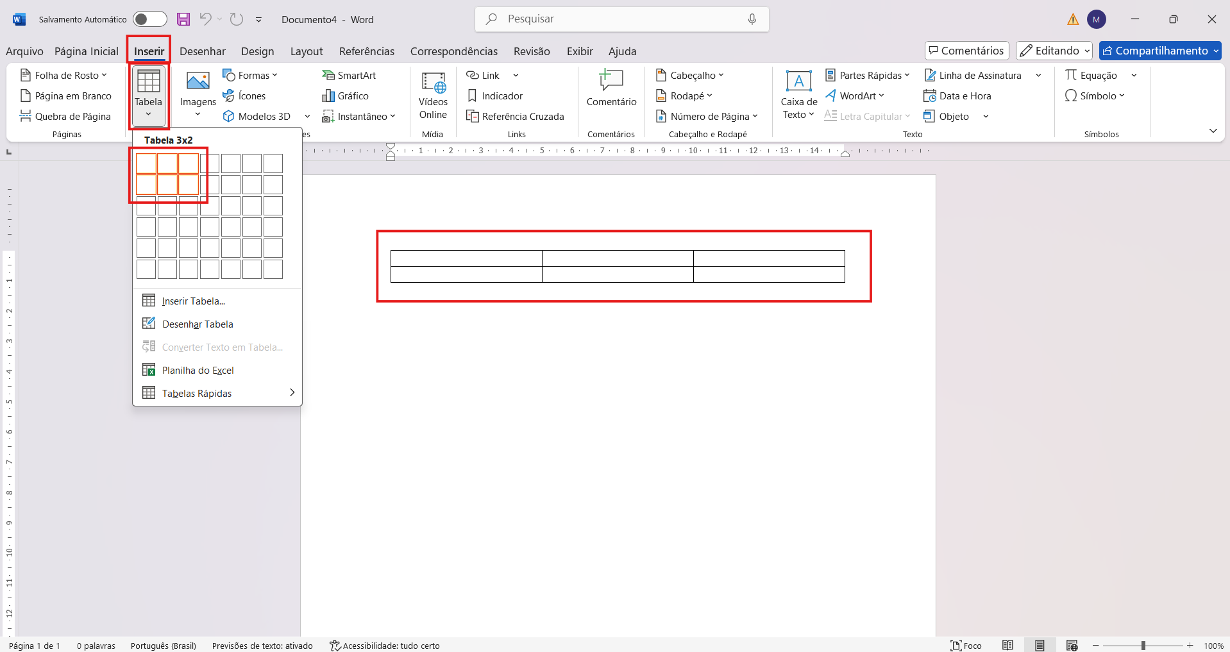Screen dimensions: 1230x652
Task: Switch to the Desenhar tab
Action: [203, 51]
